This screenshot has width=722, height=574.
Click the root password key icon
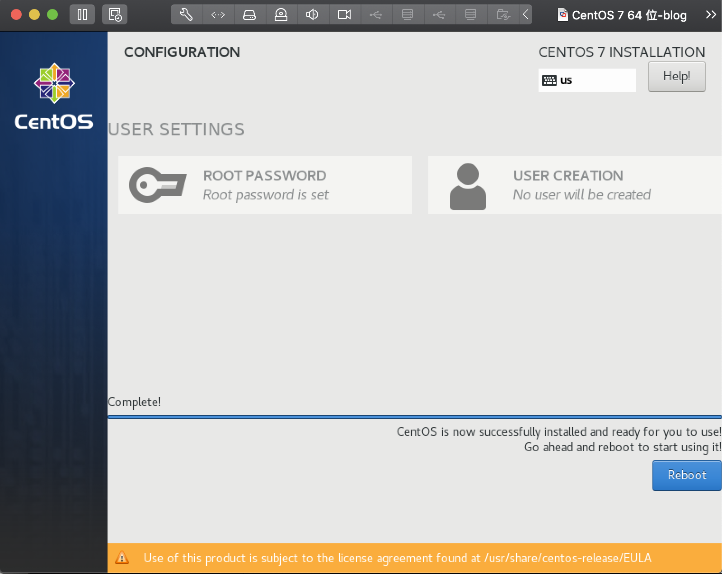point(158,185)
